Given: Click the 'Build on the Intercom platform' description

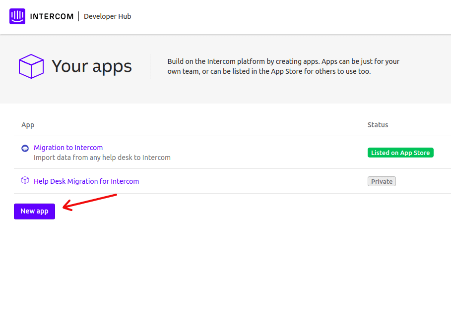Looking at the screenshot, I should 283,66.
